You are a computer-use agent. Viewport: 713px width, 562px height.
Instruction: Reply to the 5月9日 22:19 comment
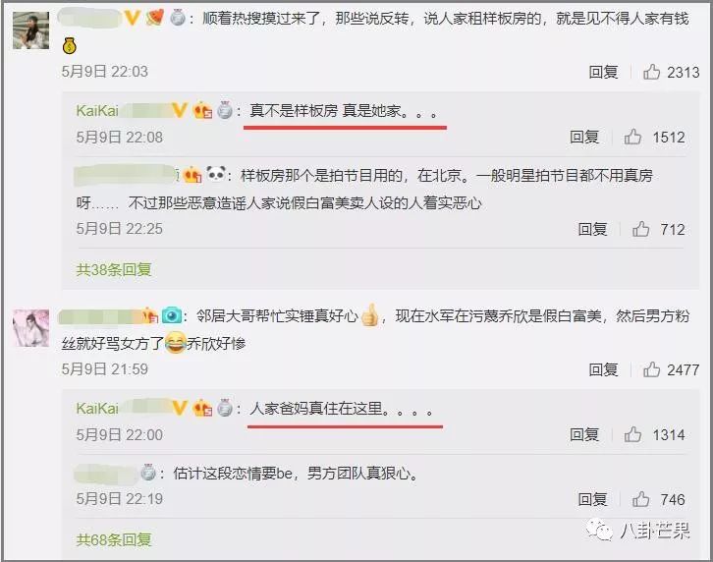click(x=592, y=499)
